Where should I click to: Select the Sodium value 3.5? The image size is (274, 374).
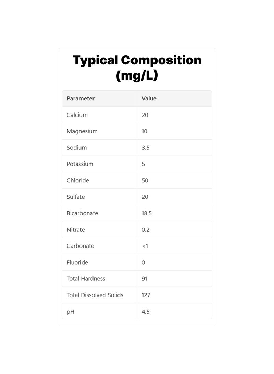pos(146,148)
